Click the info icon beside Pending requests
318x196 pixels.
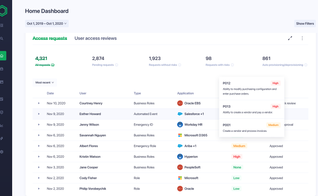tap(116, 65)
